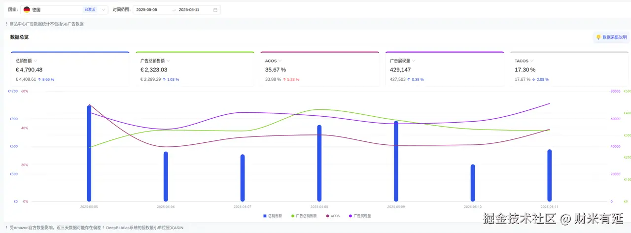Expand the 总销售额 metric selector chevron
Image resolution: width=631 pixels, height=233 pixels.
click(35, 61)
